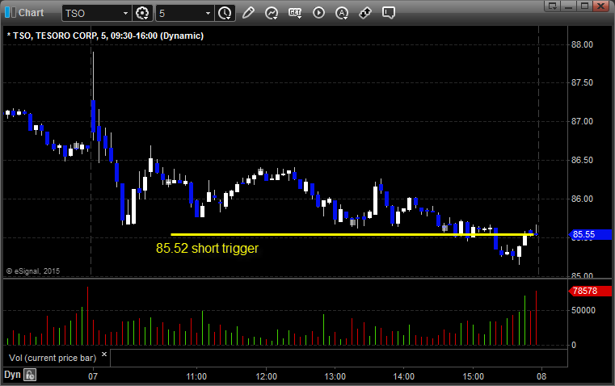Click the 87.00 price axis label
This screenshot has height=386, width=615.
pos(582,121)
